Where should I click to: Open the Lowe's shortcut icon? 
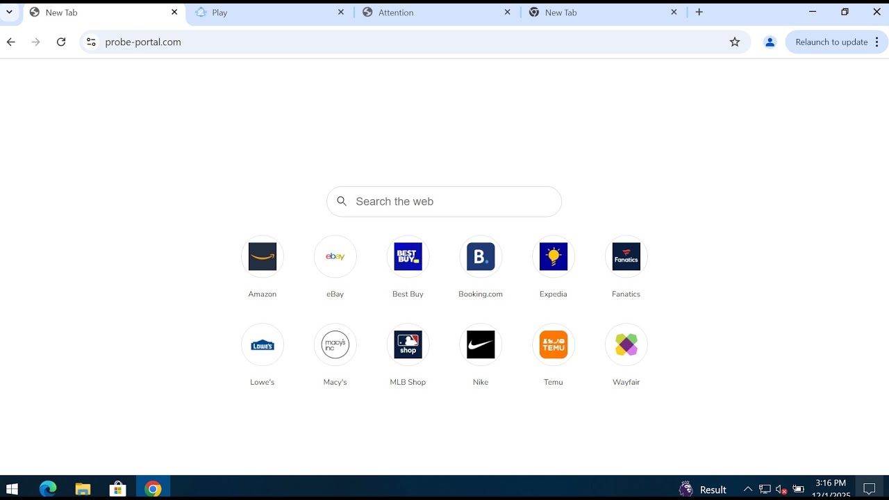pyautogui.click(x=263, y=344)
